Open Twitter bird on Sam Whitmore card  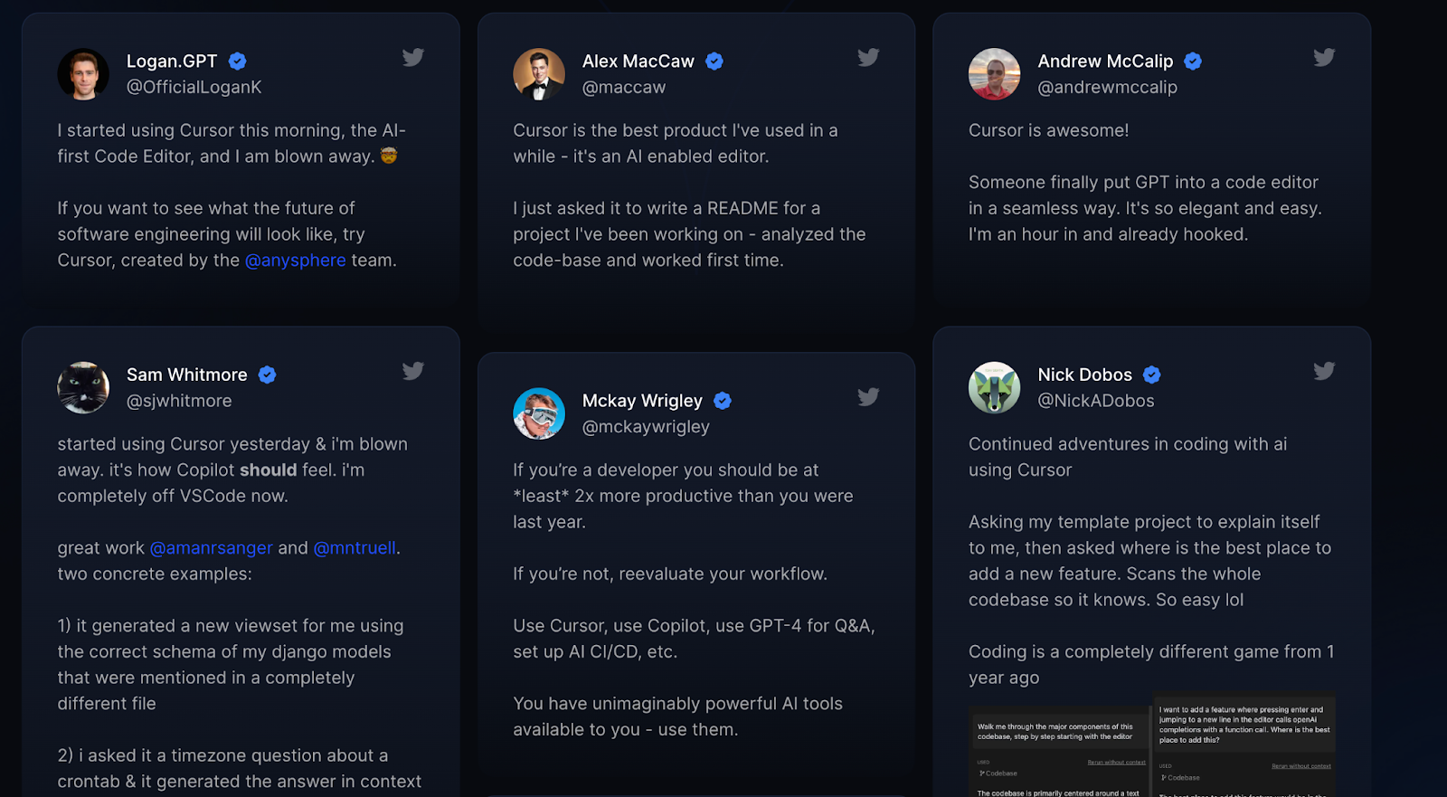click(x=413, y=371)
